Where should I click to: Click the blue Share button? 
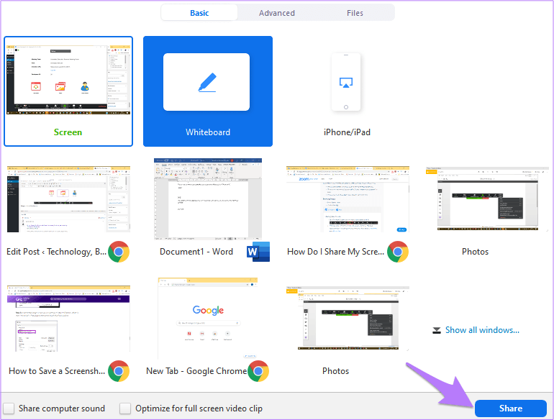511,408
